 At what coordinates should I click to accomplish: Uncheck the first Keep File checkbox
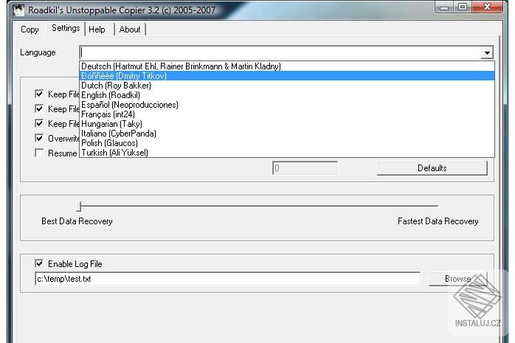click(39, 94)
